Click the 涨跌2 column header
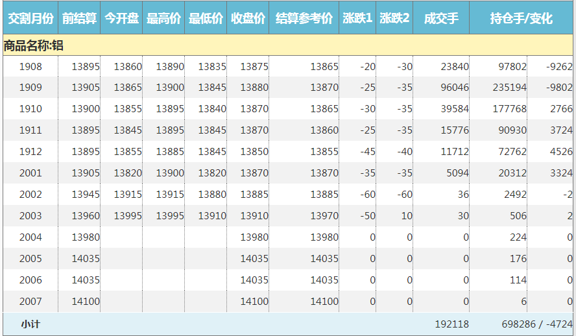Screen dimensions: 576x336 pyautogui.click(x=394, y=18)
